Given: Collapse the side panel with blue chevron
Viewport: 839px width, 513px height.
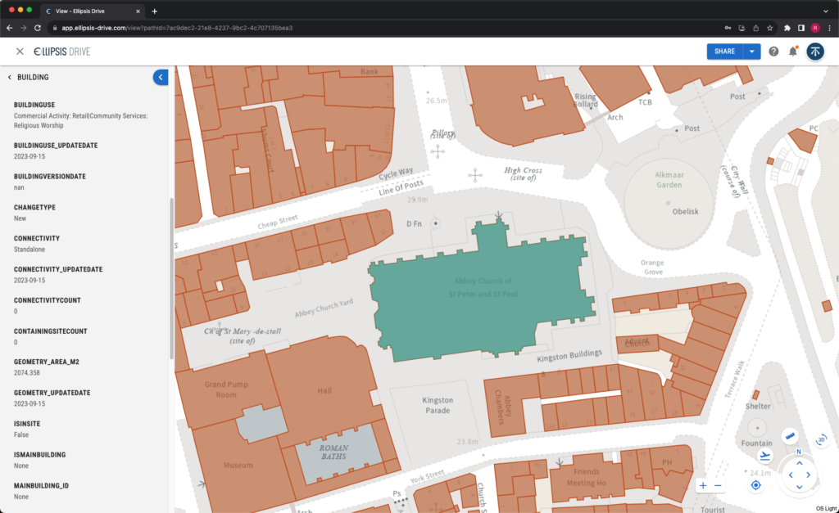Looking at the screenshot, I should tap(161, 77).
